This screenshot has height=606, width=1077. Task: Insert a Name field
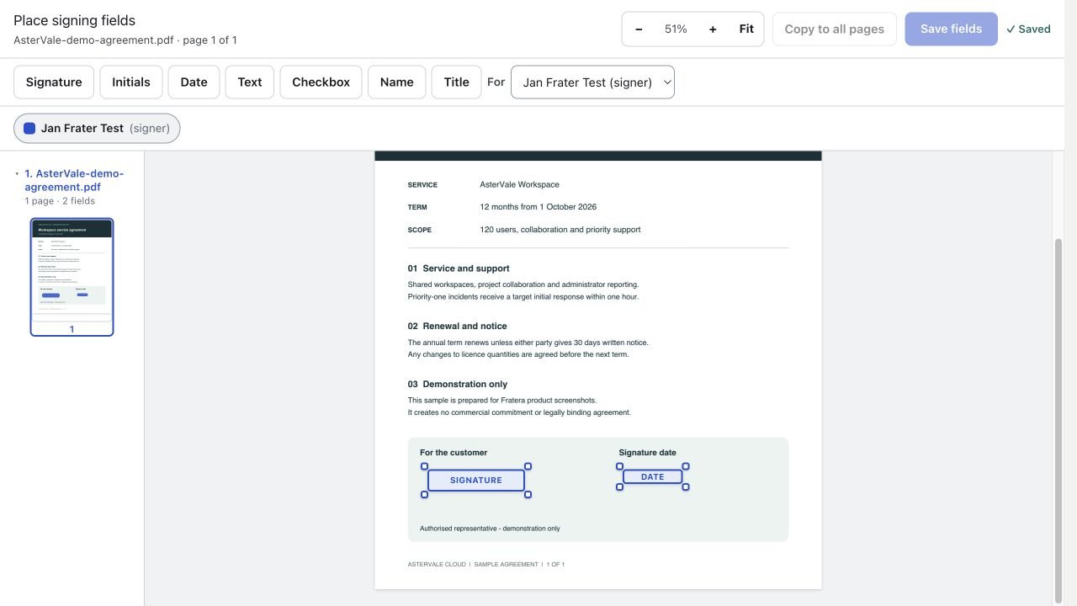[396, 82]
